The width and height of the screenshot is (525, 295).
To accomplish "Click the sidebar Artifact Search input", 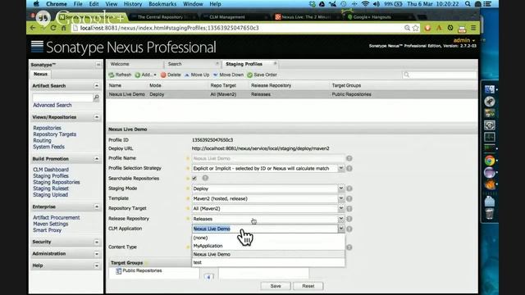I will 62,98.
